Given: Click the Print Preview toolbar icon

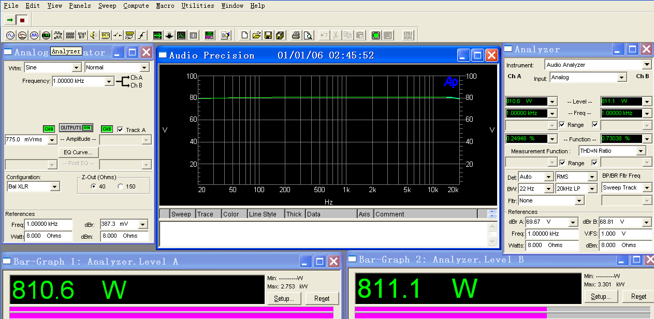Looking at the screenshot, I should [308, 35].
